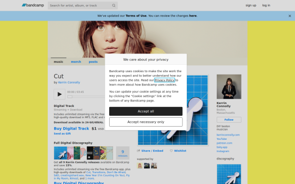The width and height of the screenshot is (295, 184).
Task: Click the Kerrin Connolly sidebar name
Action: pyautogui.click(x=224, y=105)
